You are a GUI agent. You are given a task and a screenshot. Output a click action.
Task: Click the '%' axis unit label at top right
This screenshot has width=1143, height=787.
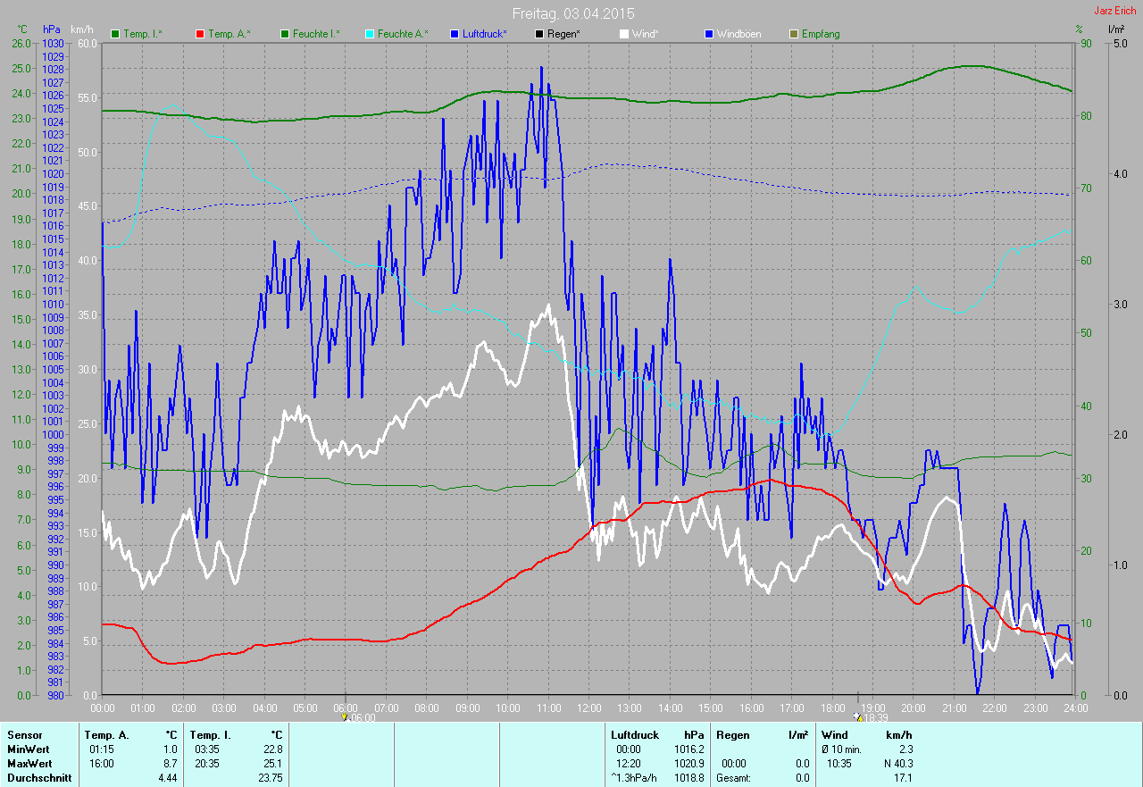[x=1079, y=29]
